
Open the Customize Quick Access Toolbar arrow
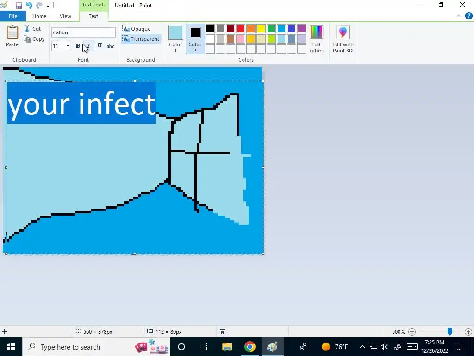(48, 6)
